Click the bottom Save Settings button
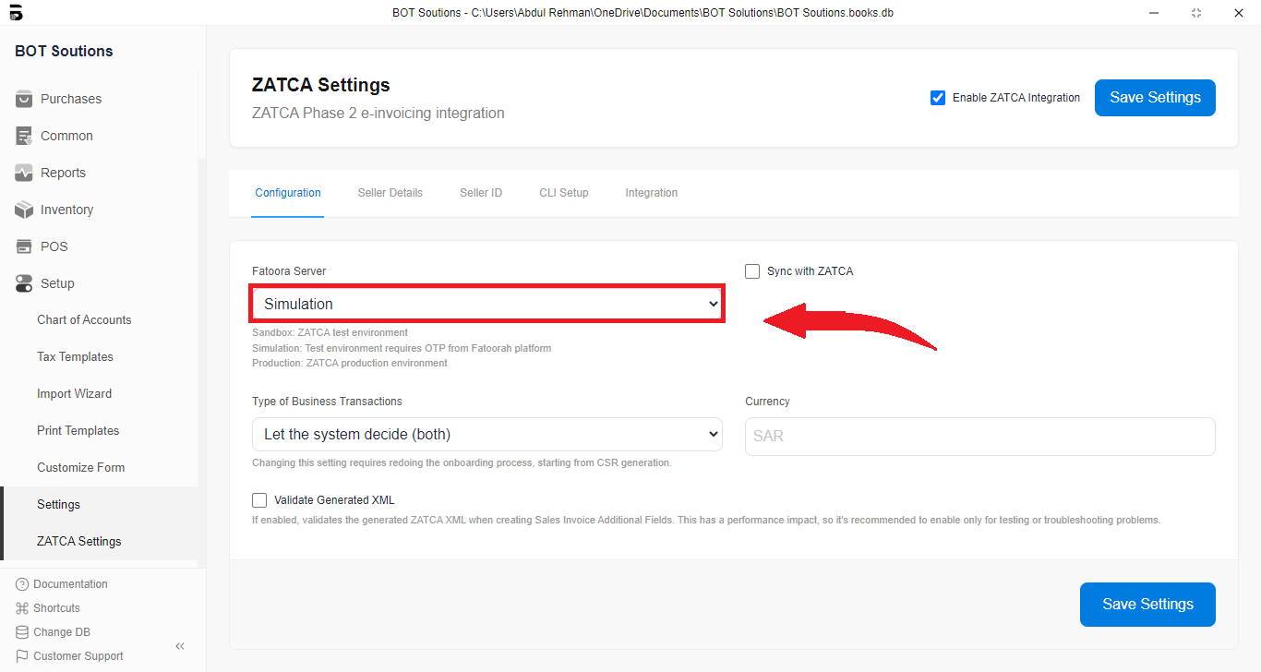Image resolution: width=1261 pixels, height=672 pixels. (1147, 605)
